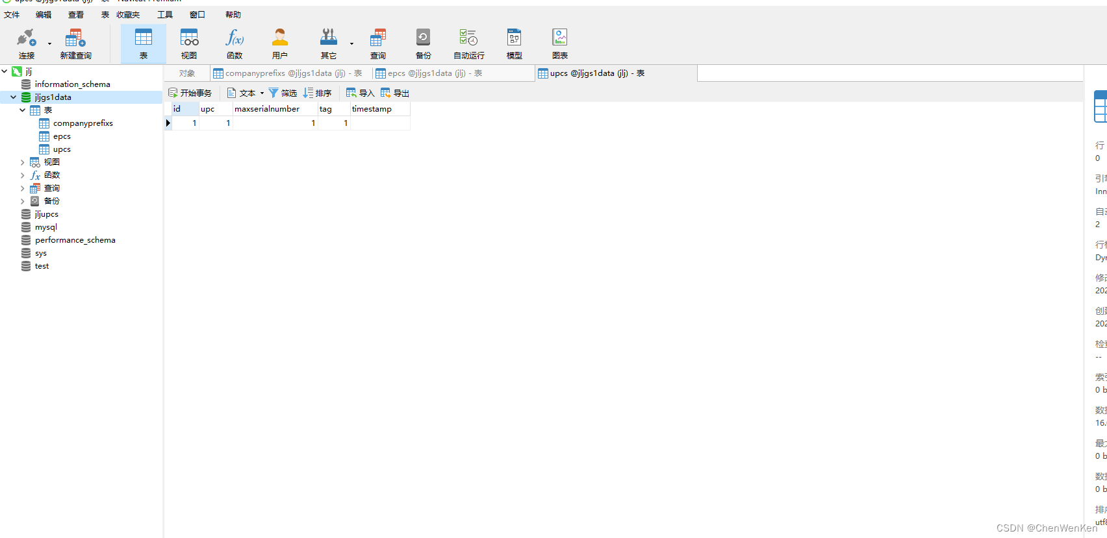This screenshot has width=1107, height=538.
Task: Click the timestamp column header
Action: pos(380,109)
